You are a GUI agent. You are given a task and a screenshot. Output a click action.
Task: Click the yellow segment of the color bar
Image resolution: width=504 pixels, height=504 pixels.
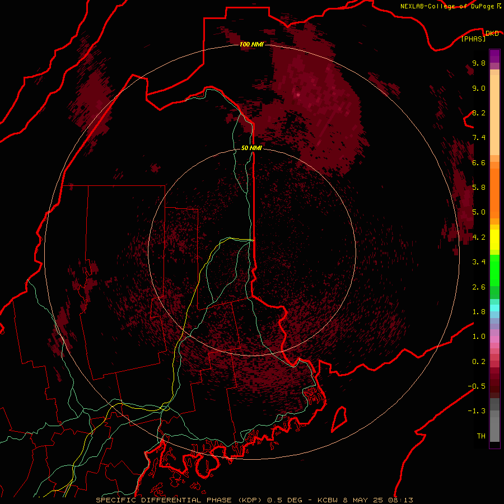click(x=494, y=240)
